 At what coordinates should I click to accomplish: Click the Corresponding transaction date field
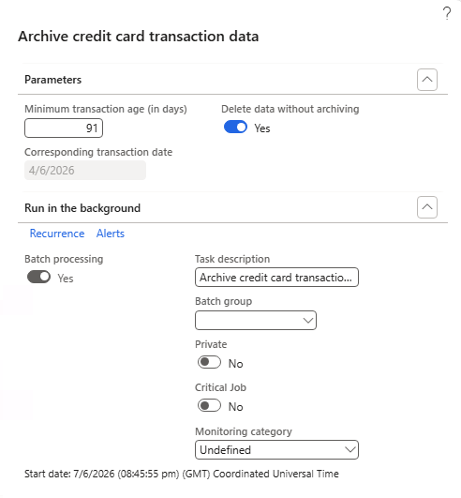pyautogui.click(x=85, y=171)
